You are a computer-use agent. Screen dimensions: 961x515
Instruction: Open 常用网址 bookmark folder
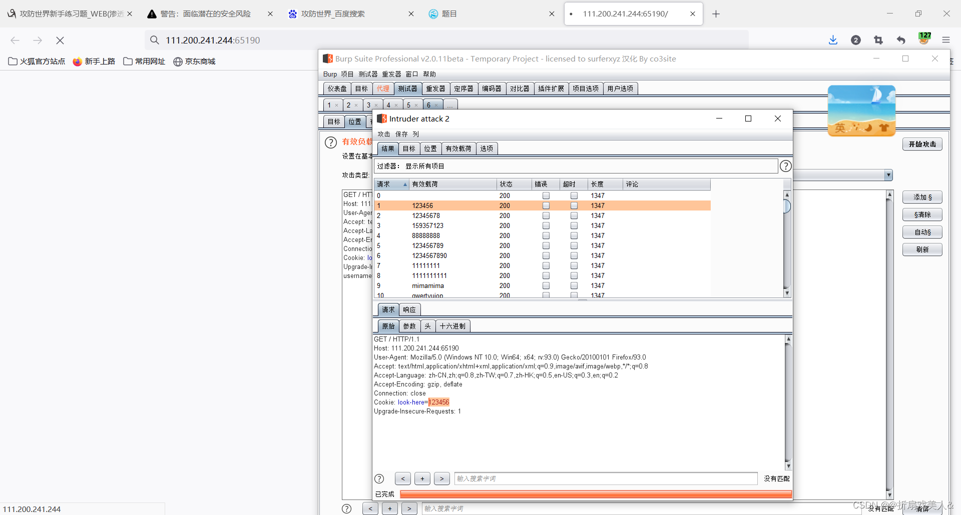[x=144, y=61]
